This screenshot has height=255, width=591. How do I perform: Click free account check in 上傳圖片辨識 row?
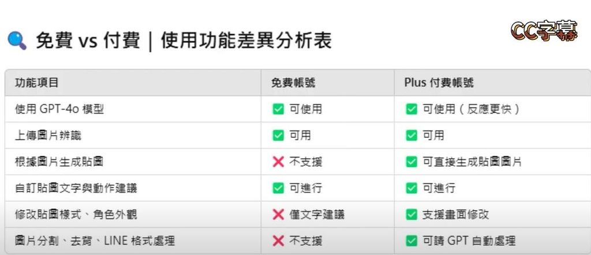click(x=278, y=135)
